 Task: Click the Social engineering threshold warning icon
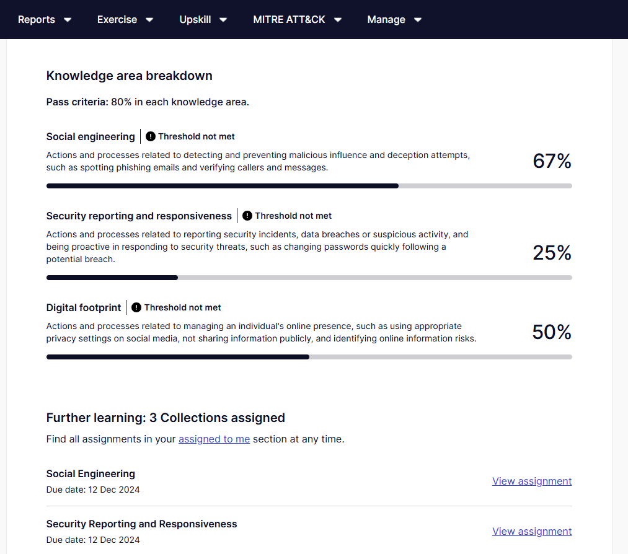151,136
